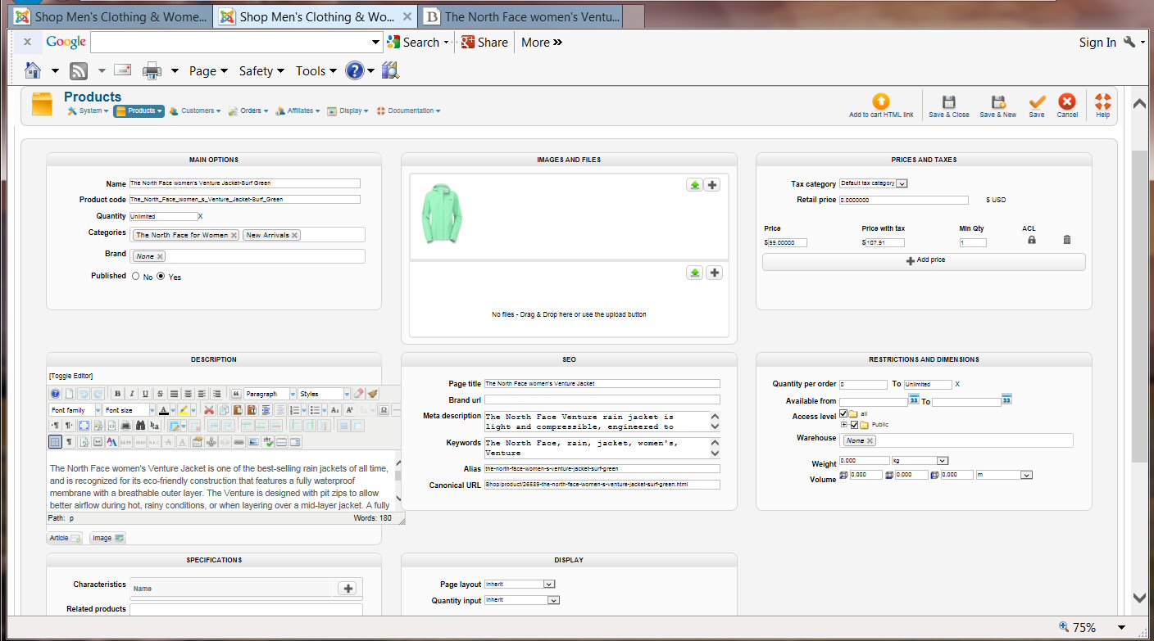This screenshot has height=641, width=1154.
Task: Click the bold formatting icon in the editor
Action: click(x=118, y=394)
